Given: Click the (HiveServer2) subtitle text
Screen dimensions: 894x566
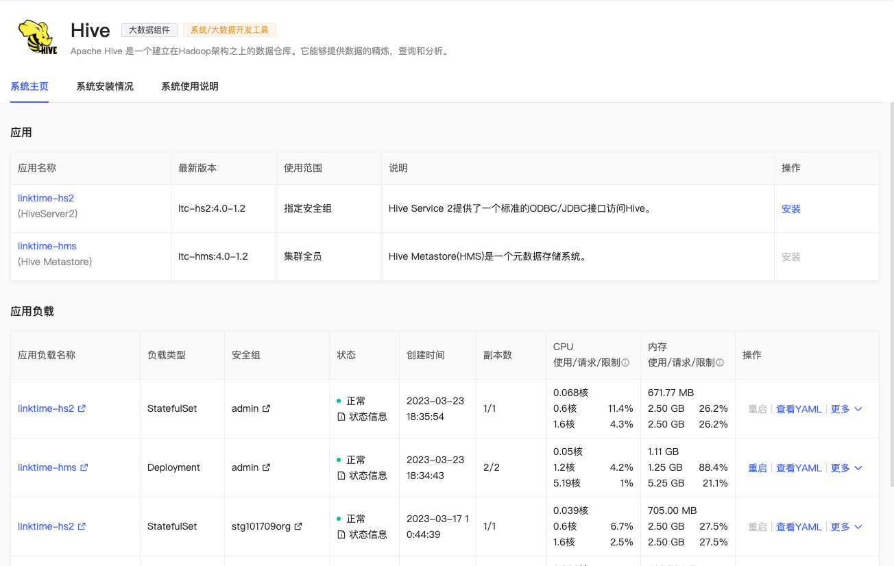Looking at the screenshot, I should coord(48,214).
